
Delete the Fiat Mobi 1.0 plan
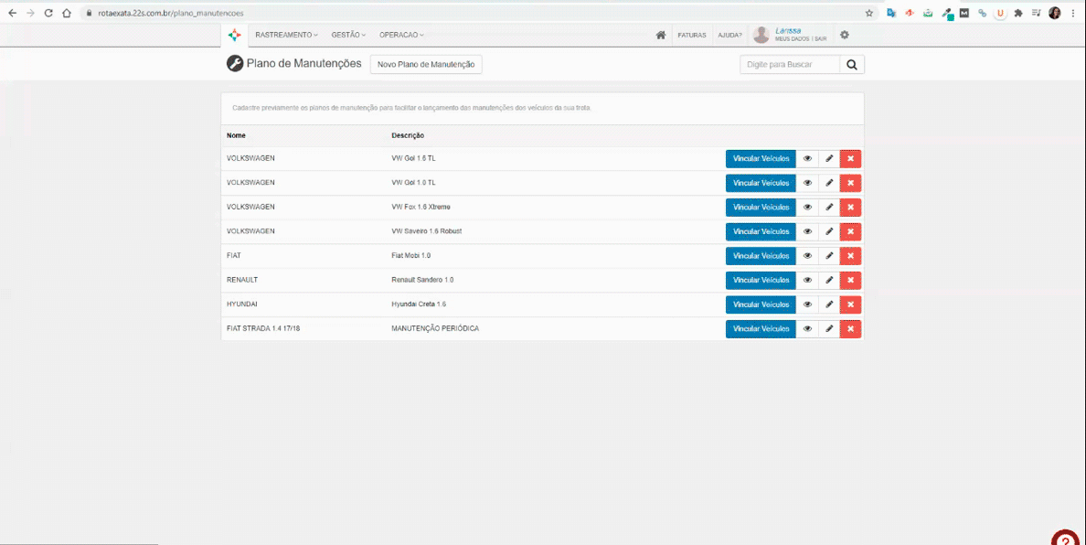(x=850, y=255)
